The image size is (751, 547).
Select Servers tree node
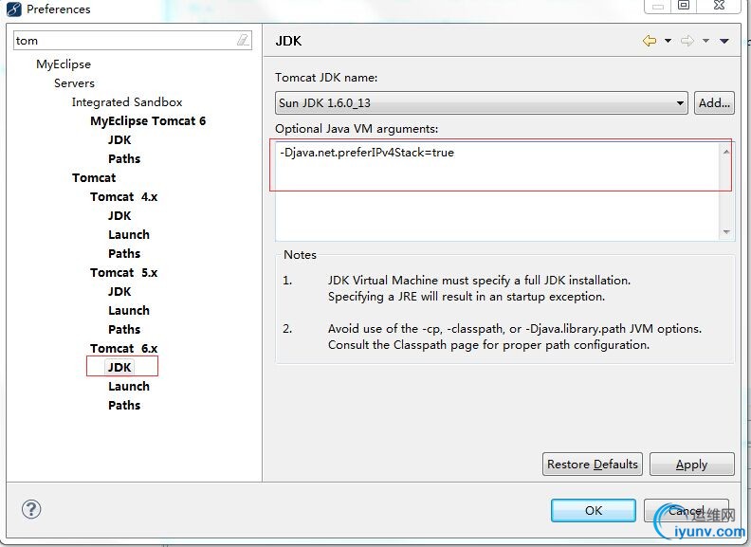[x=74, y=82]
